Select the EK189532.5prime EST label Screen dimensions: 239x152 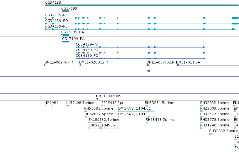pos(104,120)
